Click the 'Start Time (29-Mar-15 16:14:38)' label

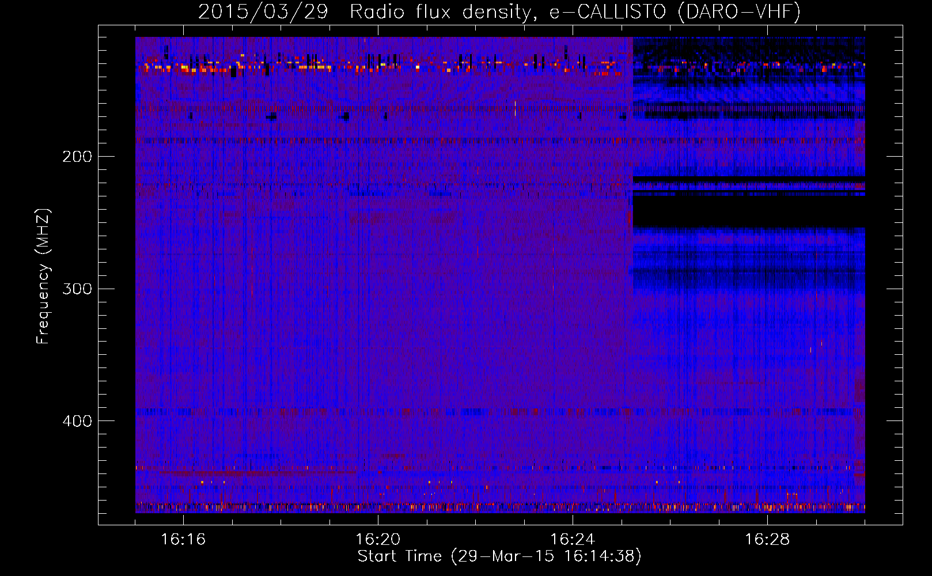[x=499, y=556]
